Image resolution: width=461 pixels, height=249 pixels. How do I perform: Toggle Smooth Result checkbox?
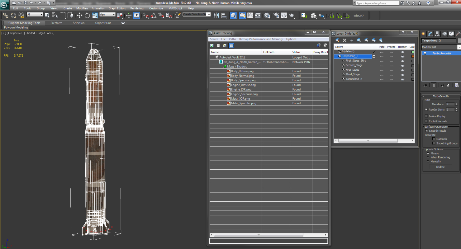tap(426, 131)
